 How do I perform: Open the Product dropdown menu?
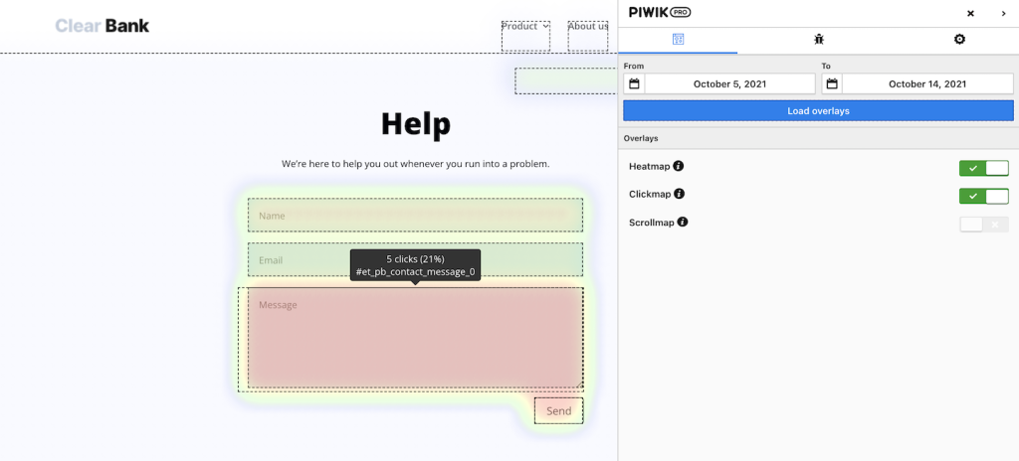pyautogui.click(x=525, y=27)
